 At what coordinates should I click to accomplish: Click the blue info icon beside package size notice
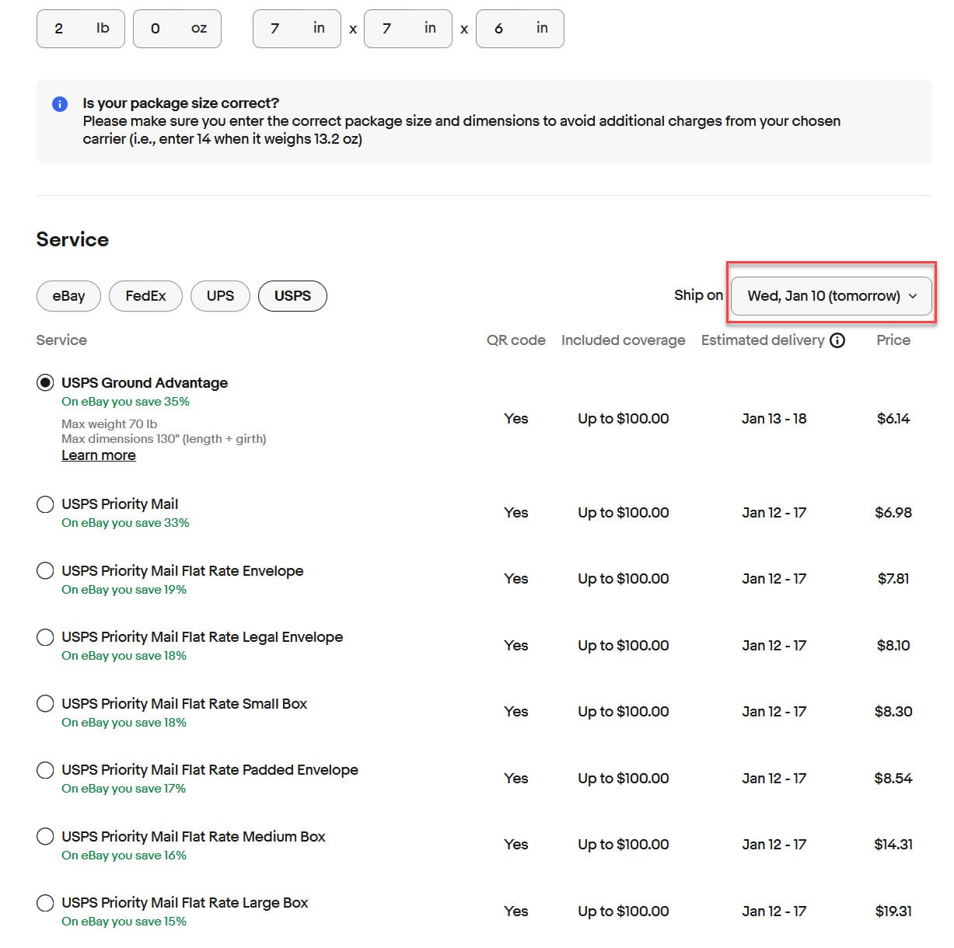60,104
